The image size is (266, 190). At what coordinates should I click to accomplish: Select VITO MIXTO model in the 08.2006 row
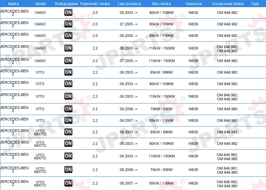(x=40, y=170)
